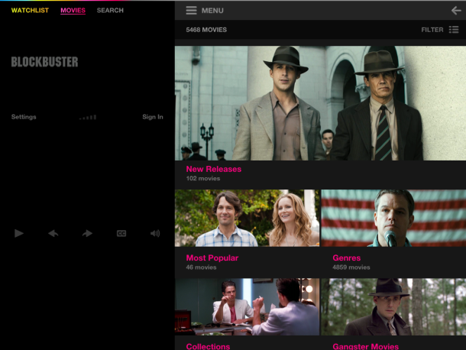This screenshot has height=350, width=466.
Task: Click the 5468 MOVIES count text
Action: (206, 30)
